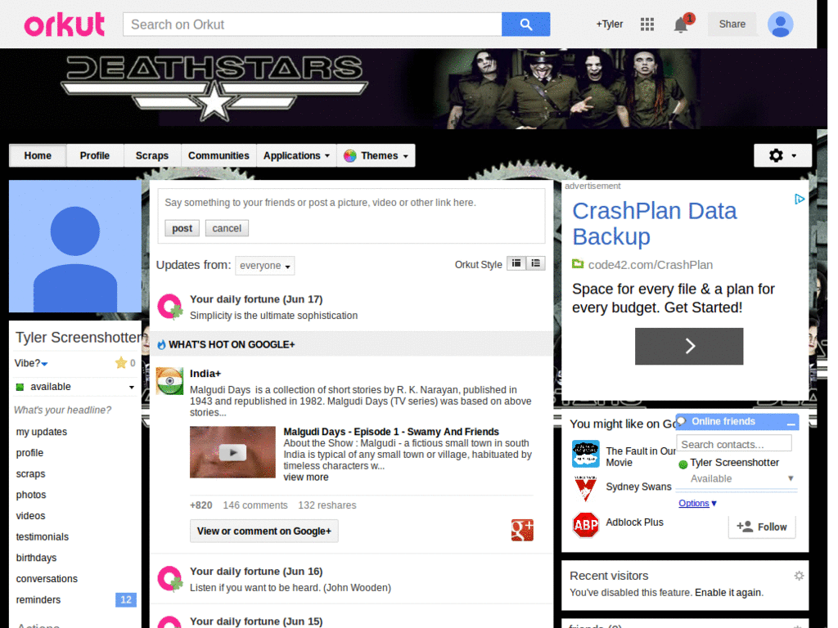Click view more link
The height and width of the screenshot is (628, 838).
[x=306, y=478]
